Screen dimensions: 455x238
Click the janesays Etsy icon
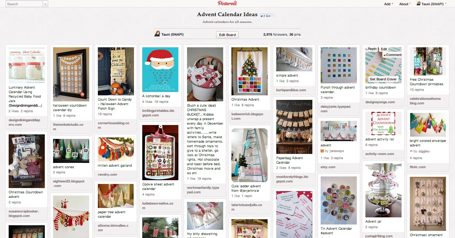tap(322, 151)
